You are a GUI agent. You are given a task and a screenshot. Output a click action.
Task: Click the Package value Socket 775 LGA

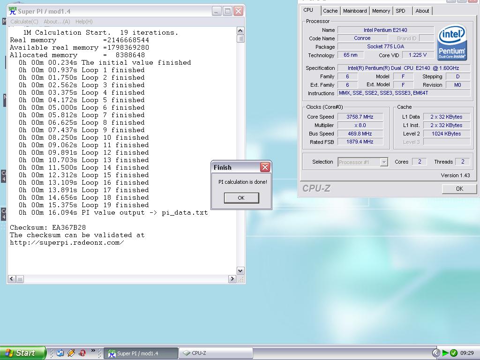[385, 46]
